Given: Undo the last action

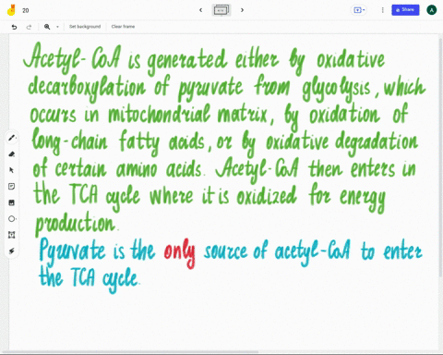Looking at the screenshot, I should [x=14, y=27].
